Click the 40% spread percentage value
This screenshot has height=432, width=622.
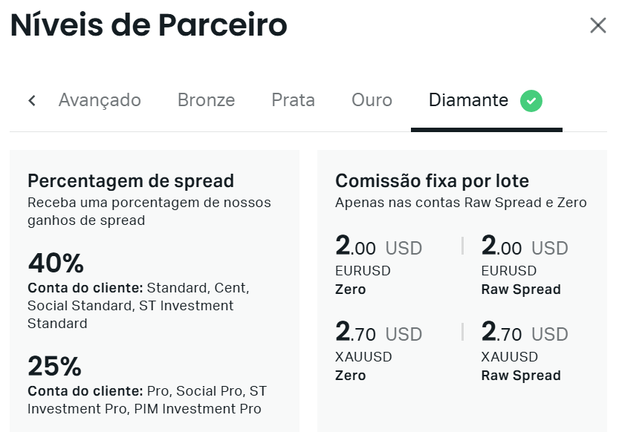pos(54,263)
